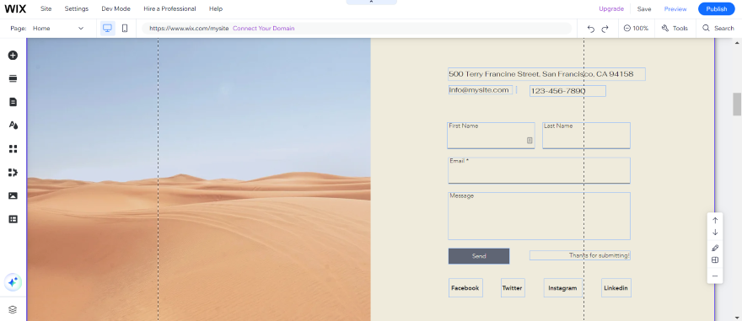Click the Instagram social link
Viewport: 742px width, 321px height.
click(x=562, y=288)
